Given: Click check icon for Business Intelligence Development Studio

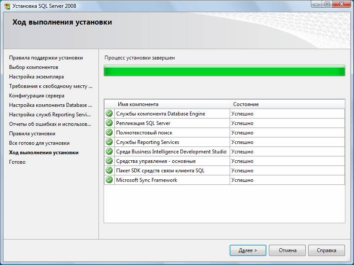Looking at the screenshot, I should [109, 152].
